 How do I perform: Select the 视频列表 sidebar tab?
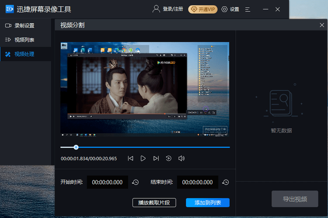point(25,40)
